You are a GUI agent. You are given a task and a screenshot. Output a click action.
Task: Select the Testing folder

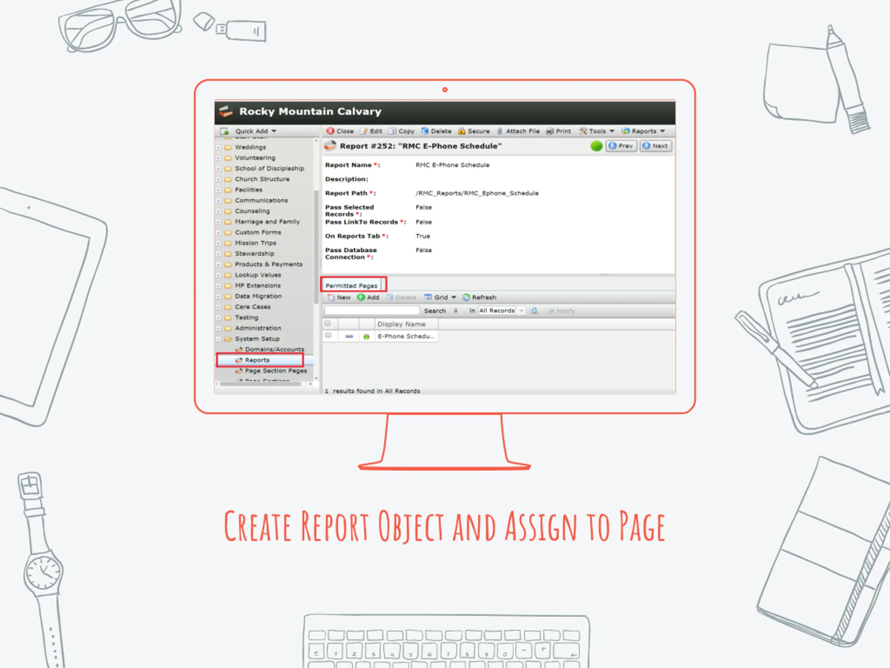[x=246, y=317]
